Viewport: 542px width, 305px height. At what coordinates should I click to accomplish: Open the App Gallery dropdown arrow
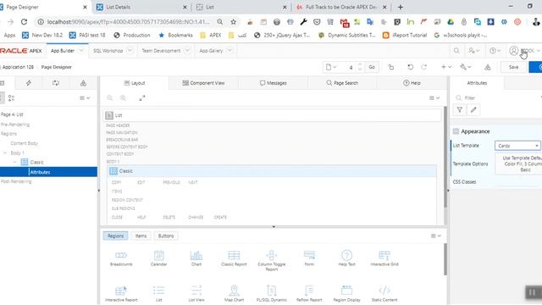[x=230, y=51]
